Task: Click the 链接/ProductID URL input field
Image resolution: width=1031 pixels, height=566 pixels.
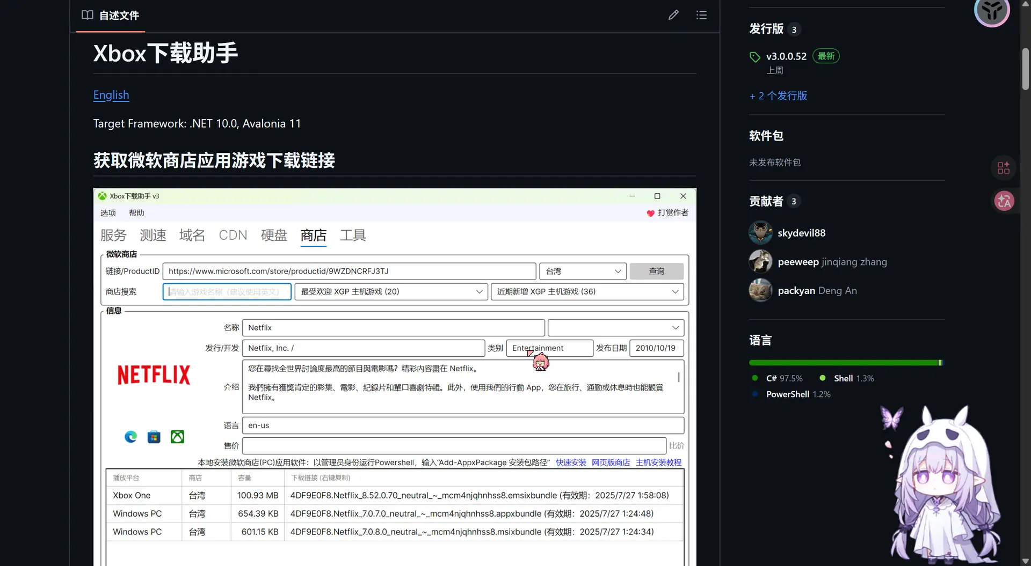Action: pos(349,271)
